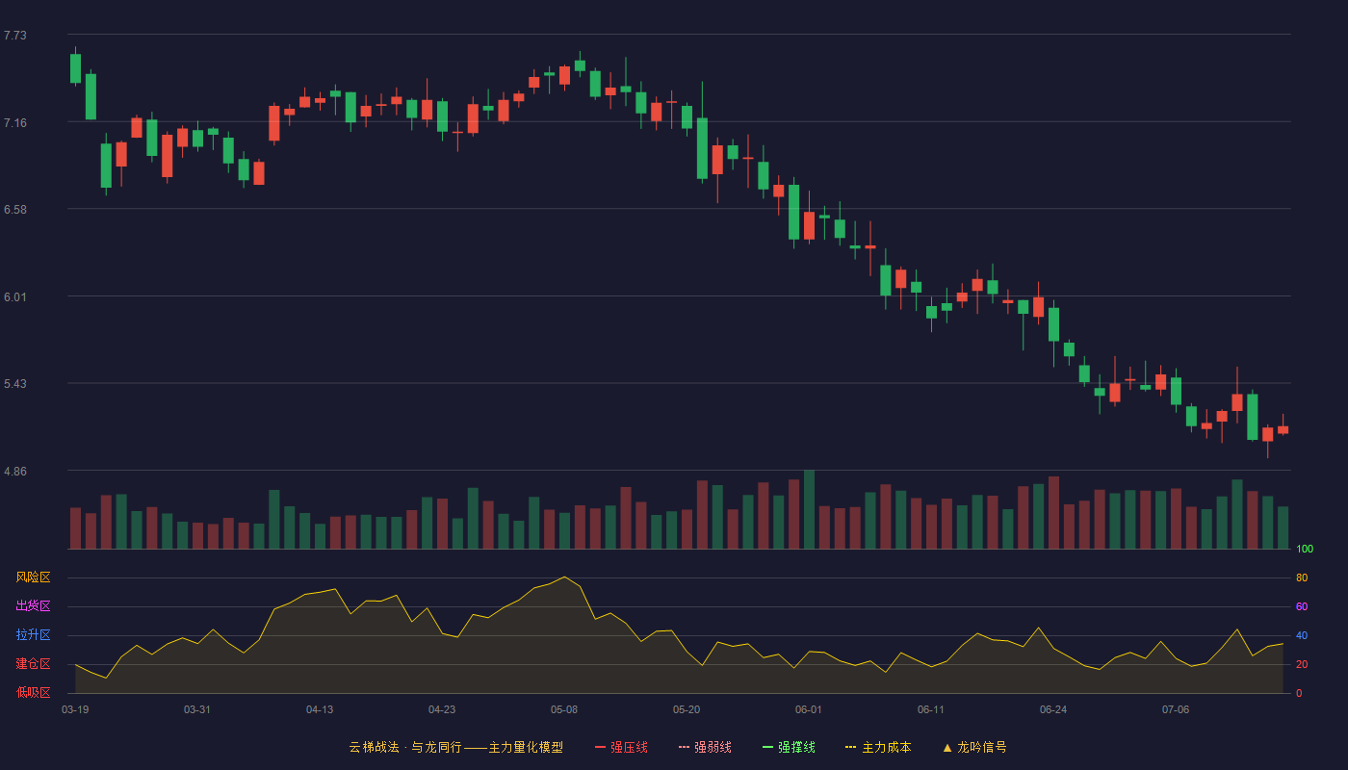
Task: Click the 7.73 price axis label
Action: (x=15, y=36)
